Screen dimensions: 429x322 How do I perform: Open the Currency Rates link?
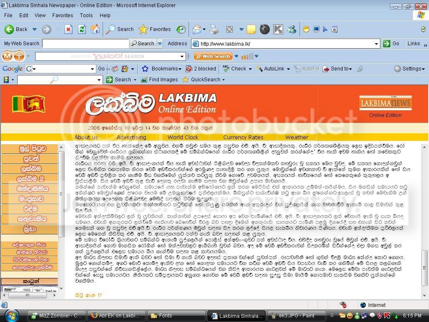pos(243,138)
